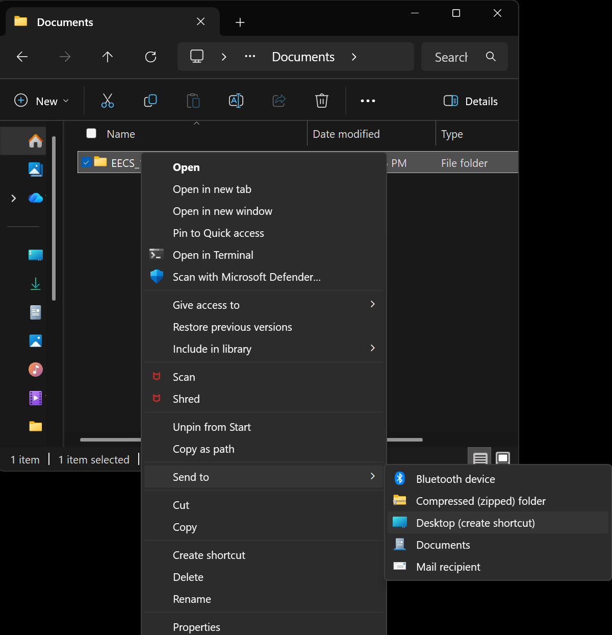Image resolution: width=612 pixels, height=635 pixels.
Task: Choose Create shortcut in context menu
Action: coord(264,555)
